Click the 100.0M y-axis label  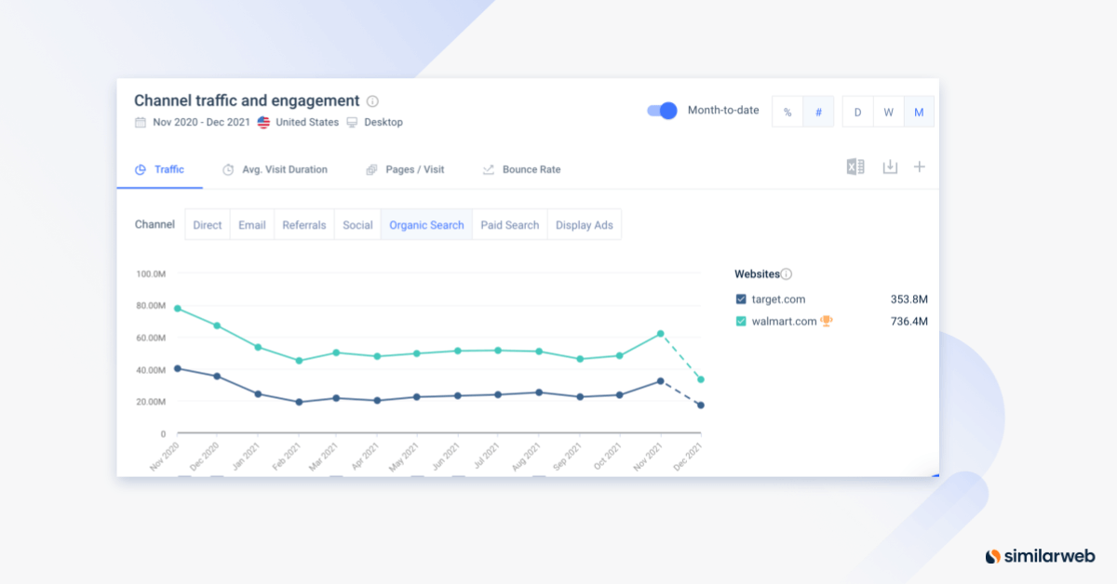150,274
